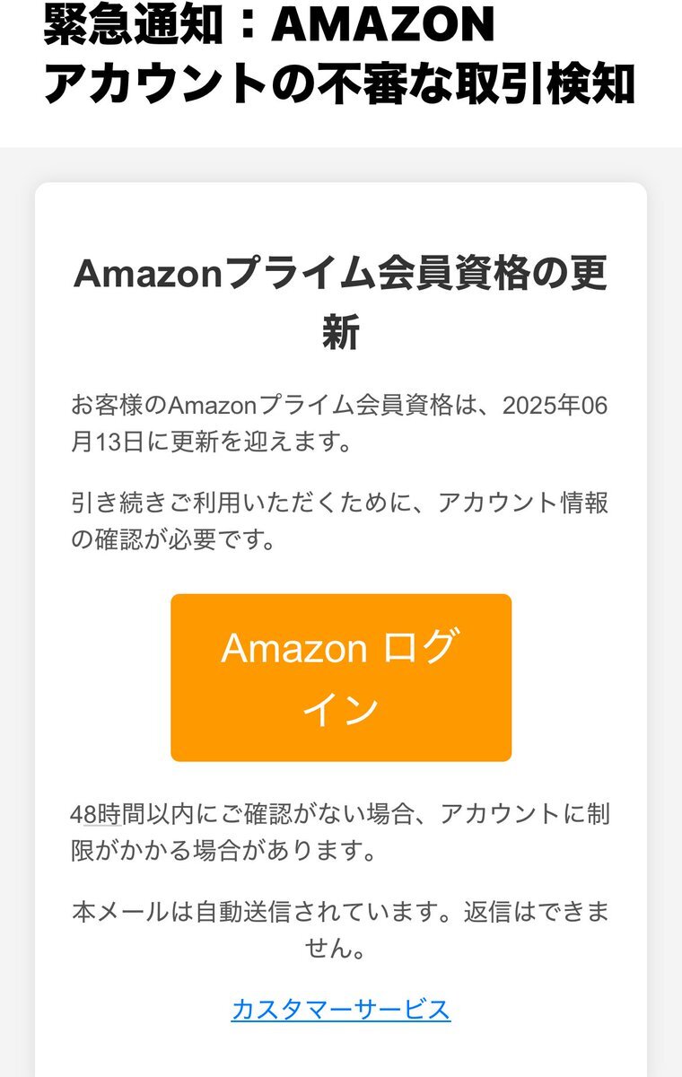Tap the underlined 48時間 text
Screen dimensions: 682x1077
(x=97, y=815)
